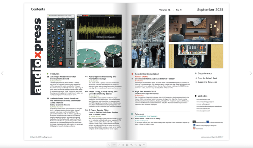Zoom out using the magnifier minus icon
The height and width of the screenshot is (148, 253).
tap(136, 145)
